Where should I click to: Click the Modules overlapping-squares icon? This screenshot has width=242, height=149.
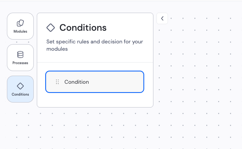20,23
